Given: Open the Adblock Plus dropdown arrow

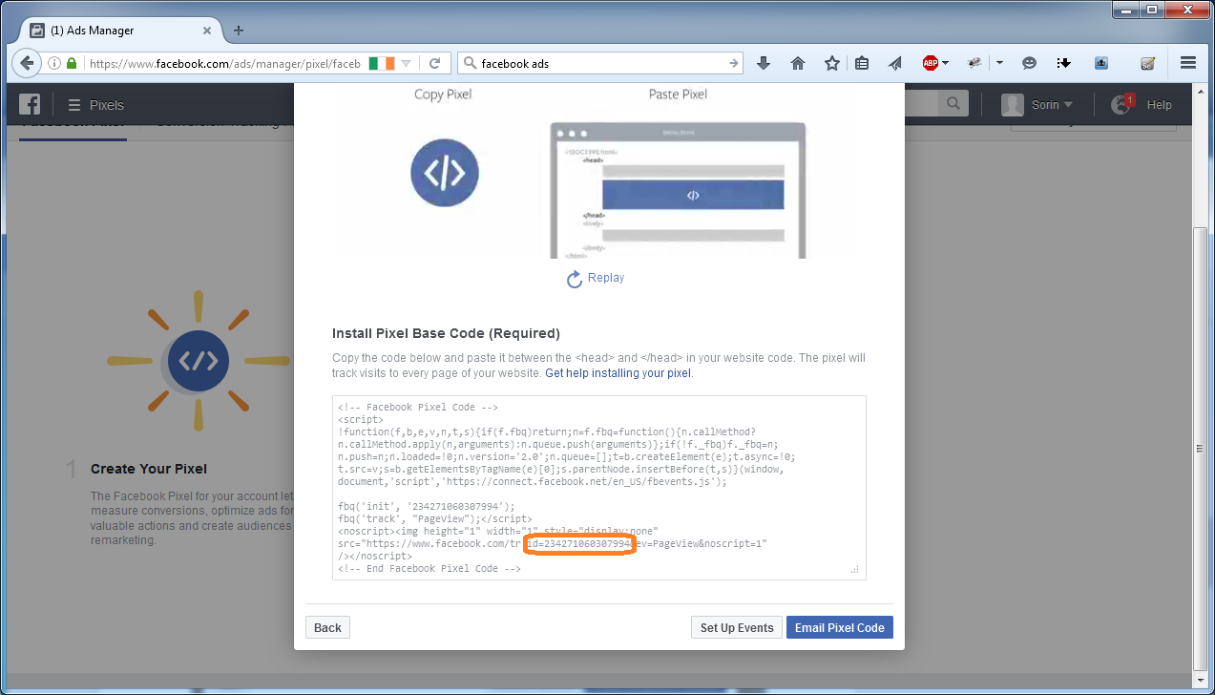Looking at the screenshot, I should click(x=945, y=64).
